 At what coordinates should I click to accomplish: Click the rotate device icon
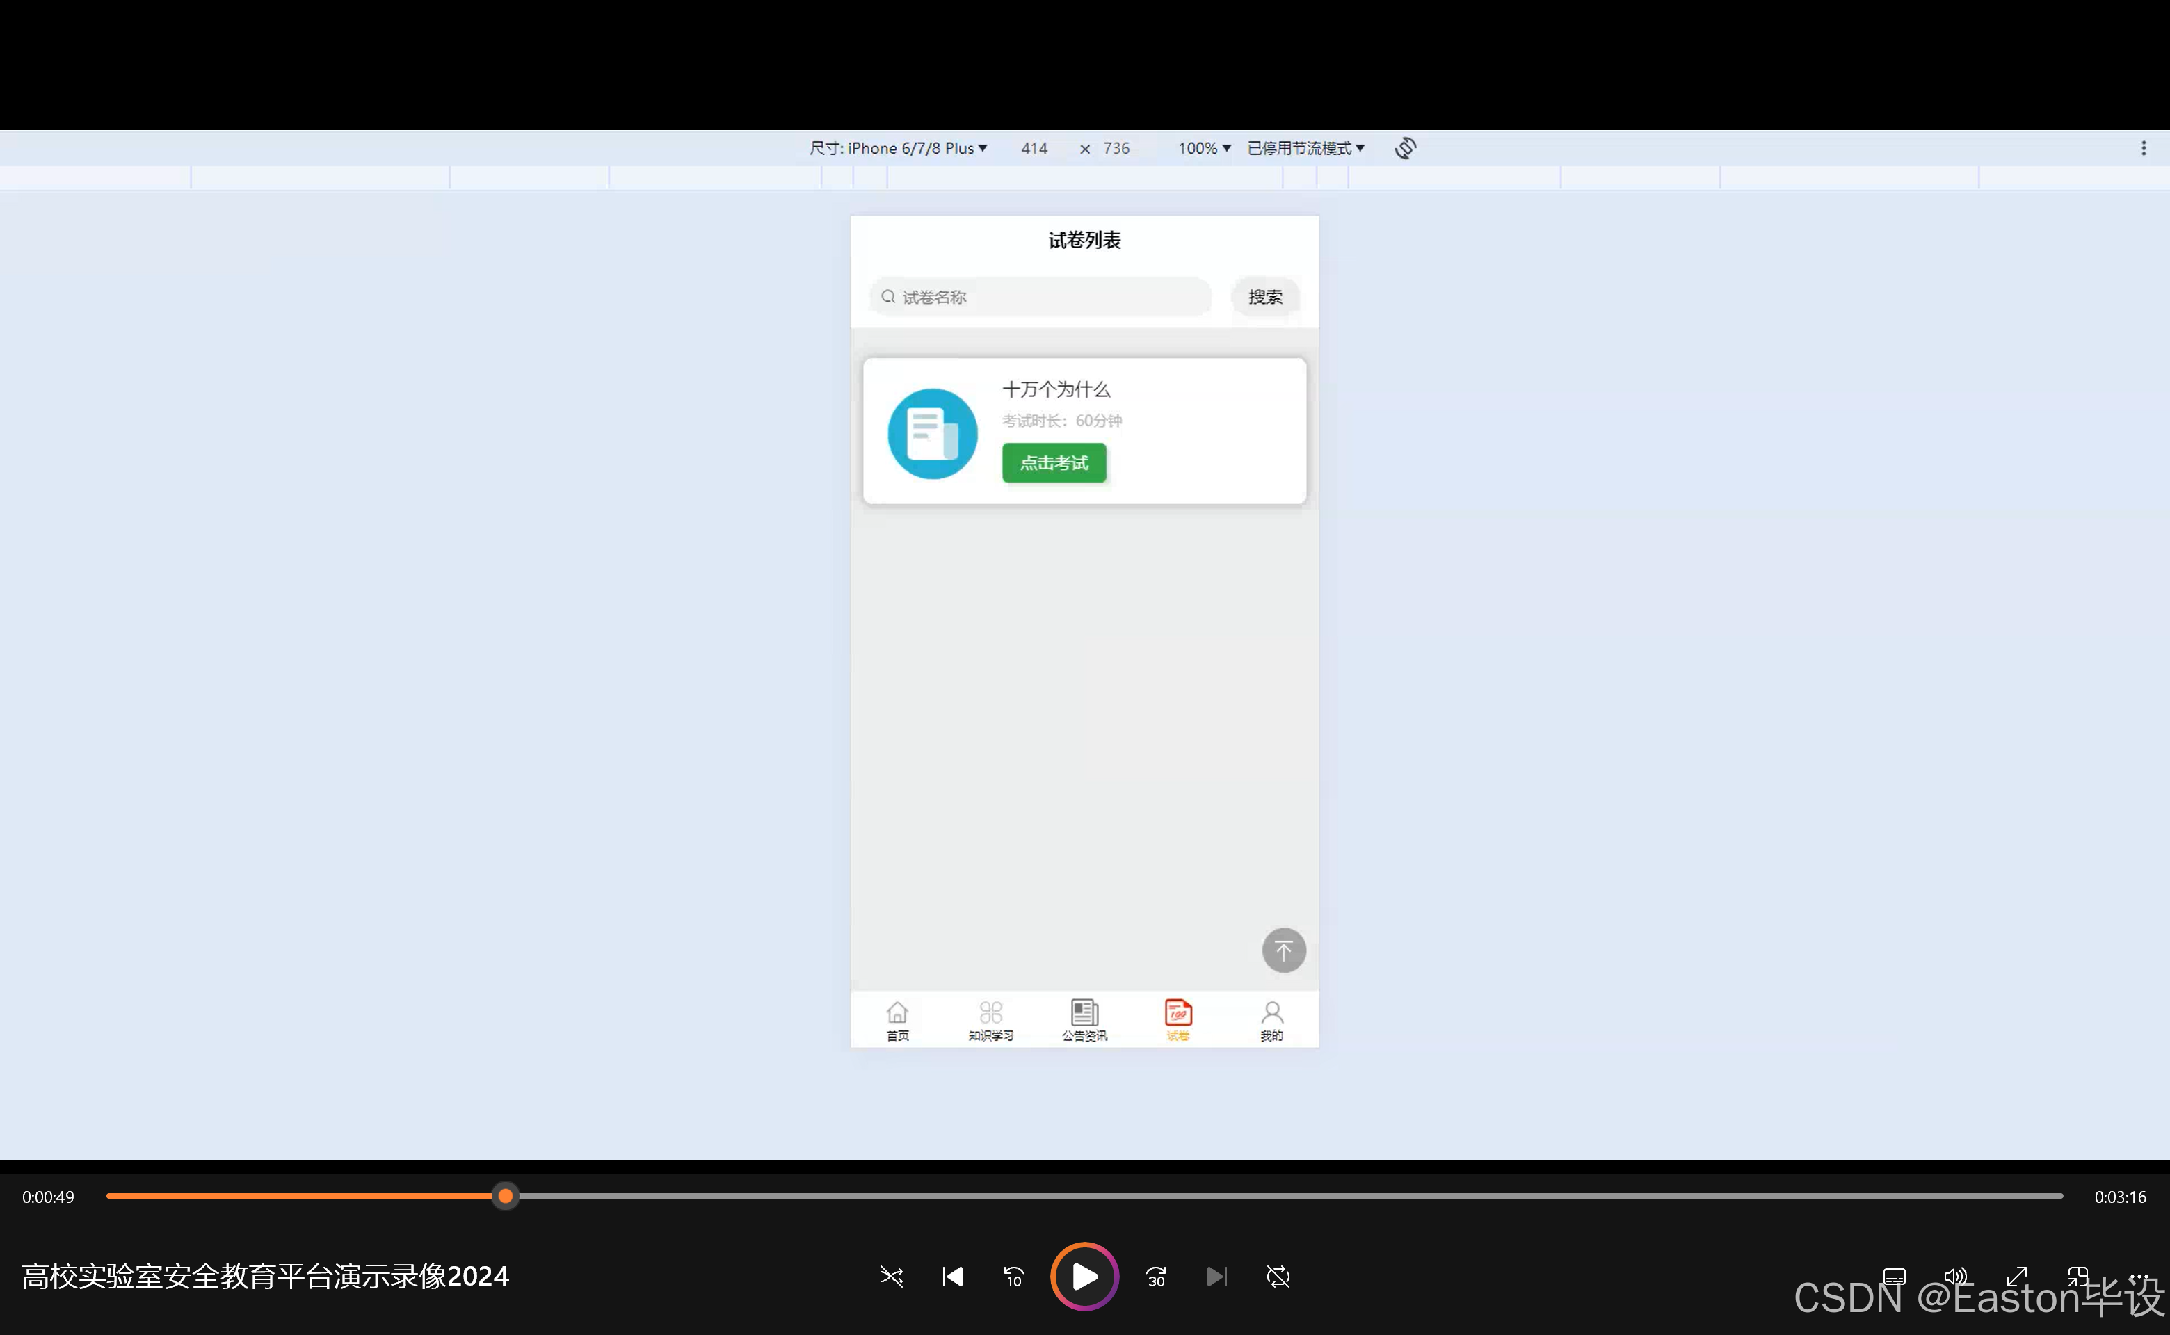(x=1404, y=147)
